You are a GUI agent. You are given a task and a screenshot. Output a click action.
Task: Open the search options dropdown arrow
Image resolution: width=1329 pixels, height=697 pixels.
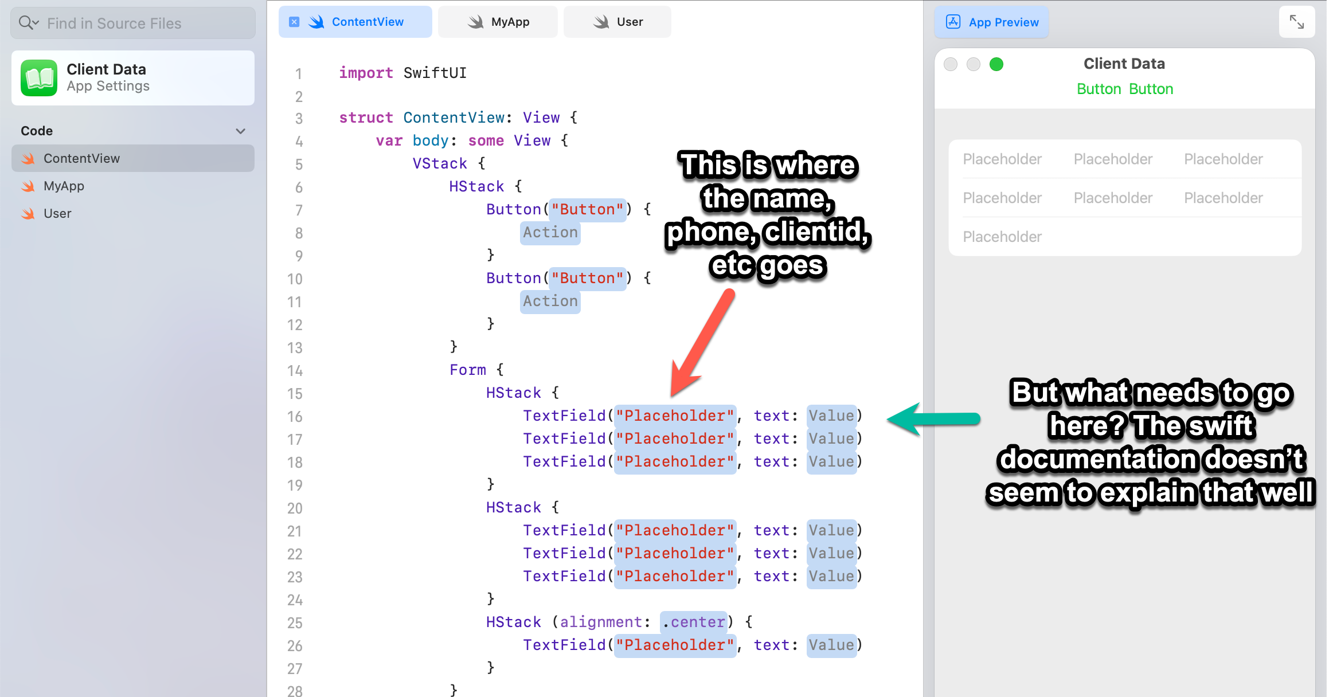pyautogui.click(x=36, y=23)
